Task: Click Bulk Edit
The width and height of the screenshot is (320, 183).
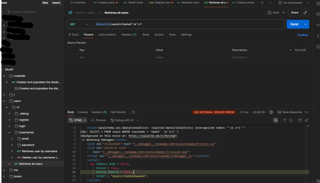Action: [300, 50]
